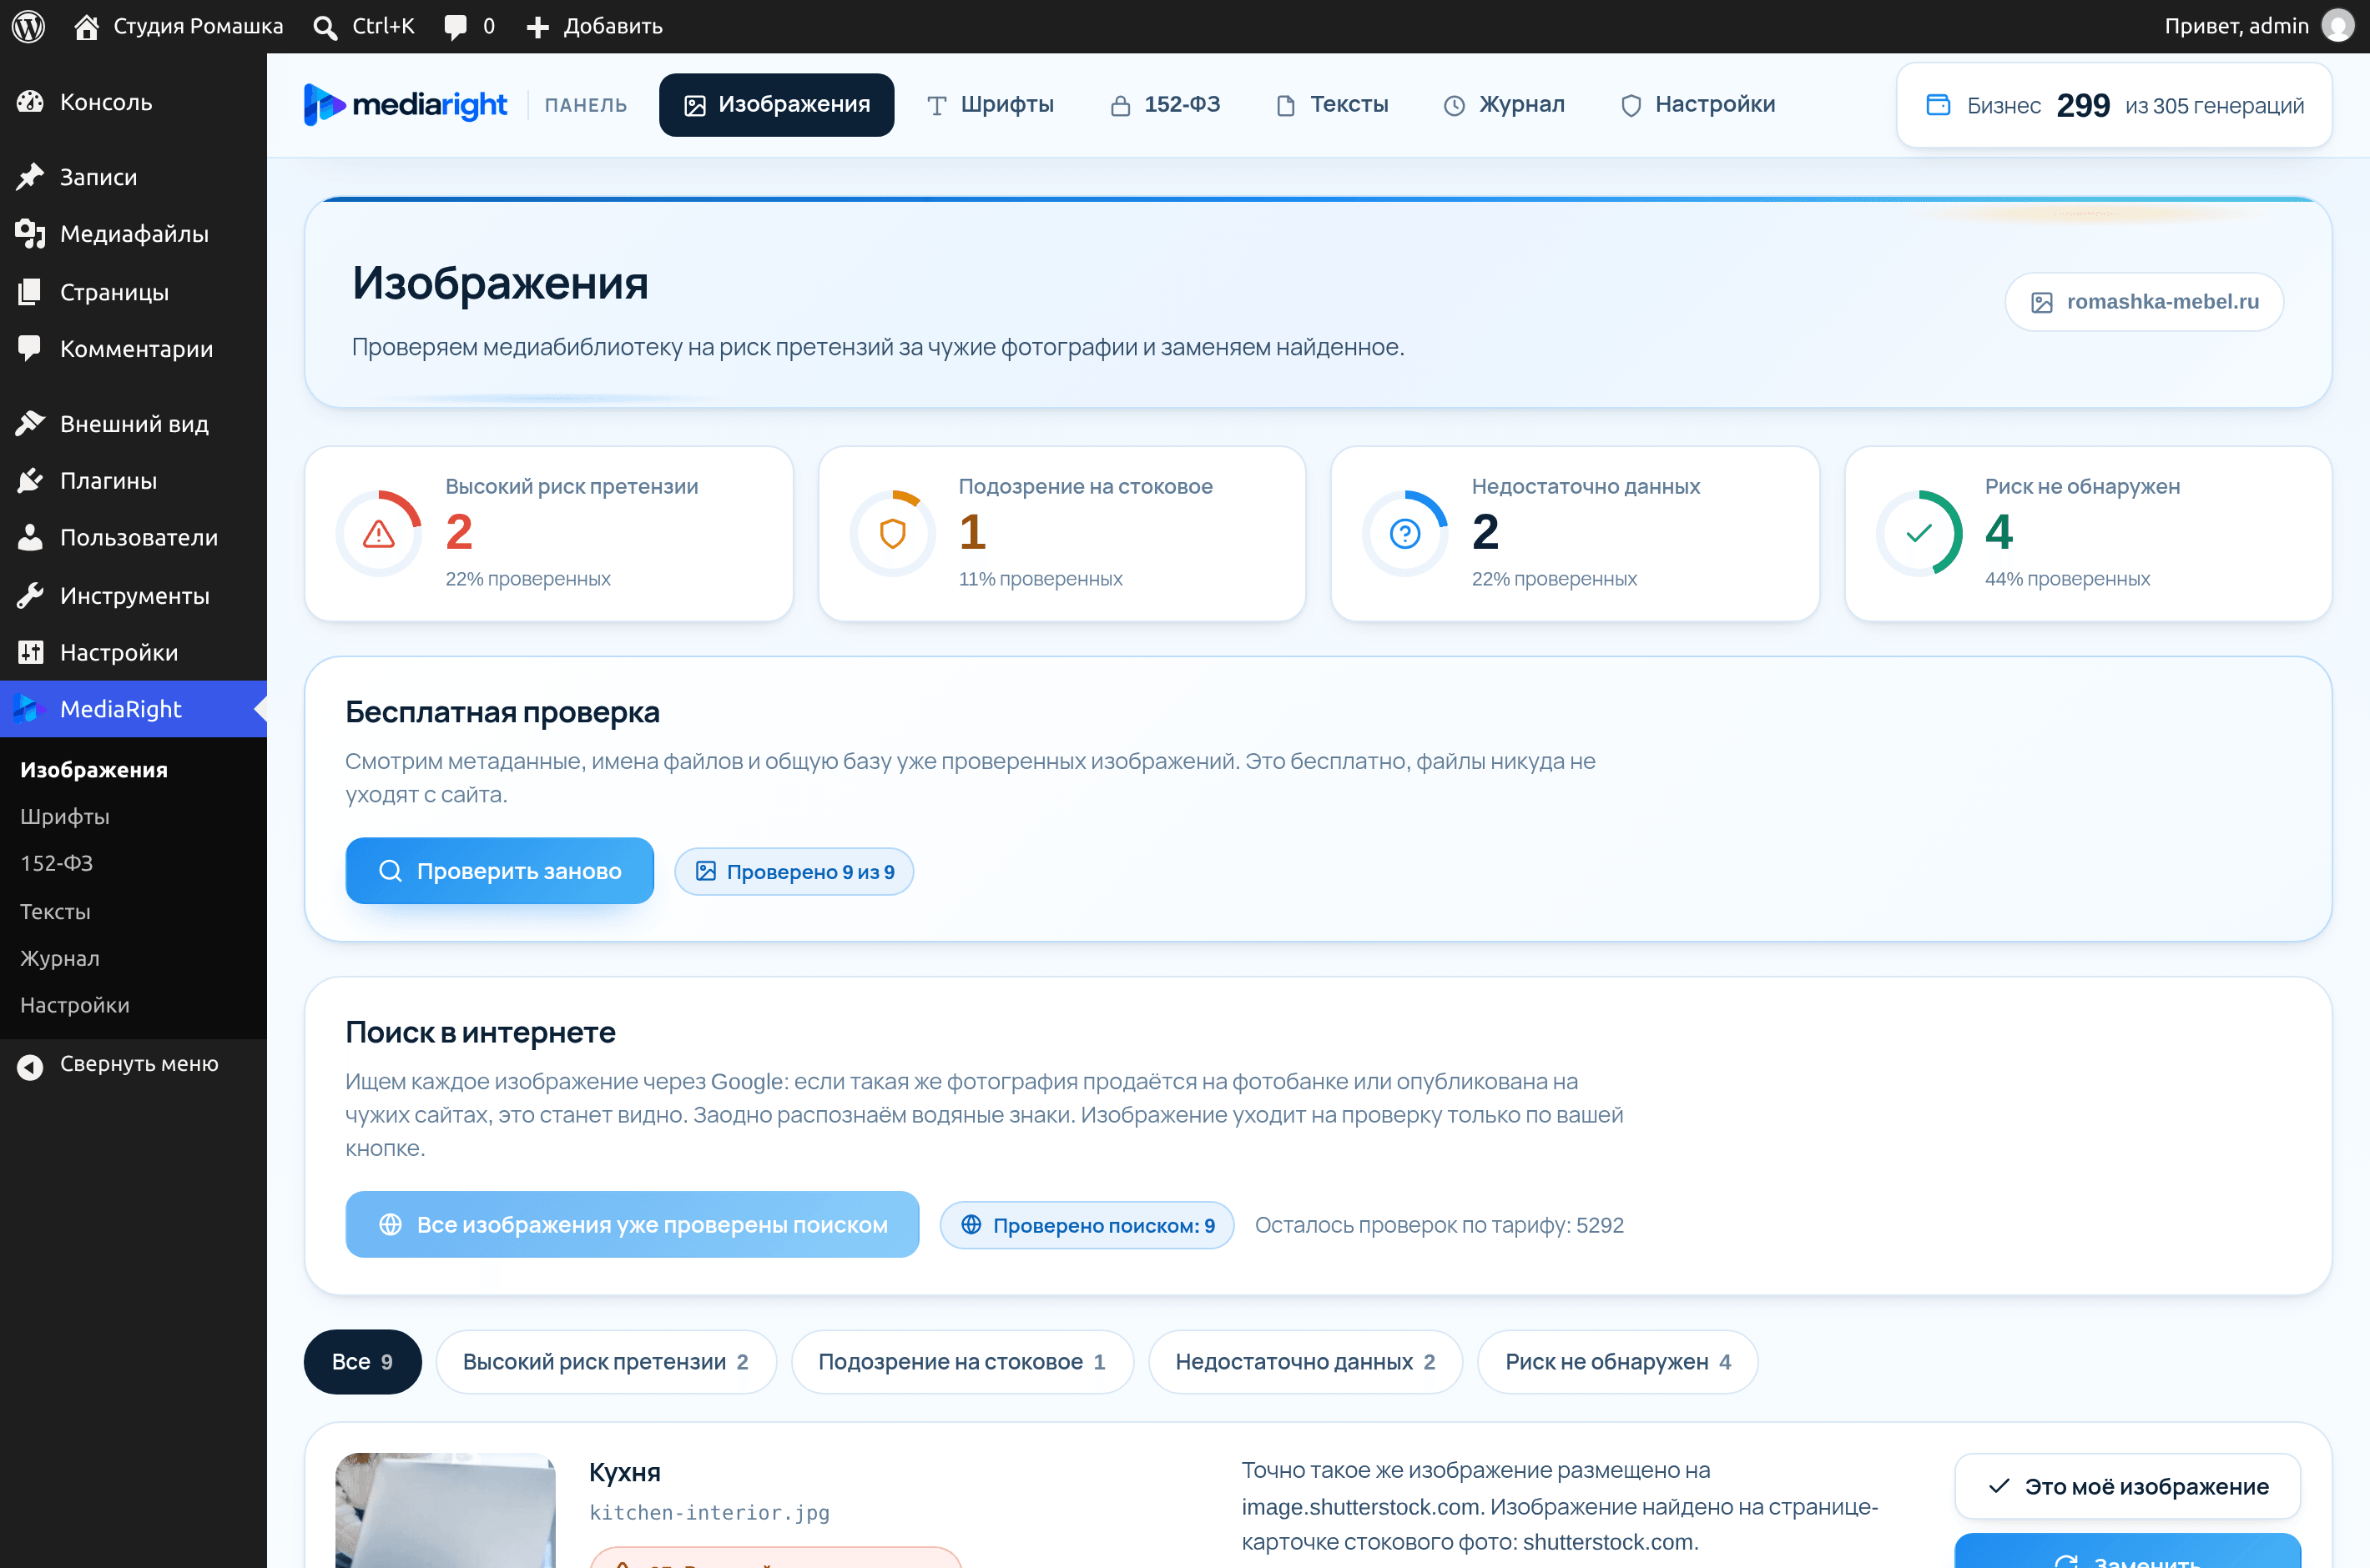
Task: Click the Записи pin icon
Action: click(x=31, y=177)
